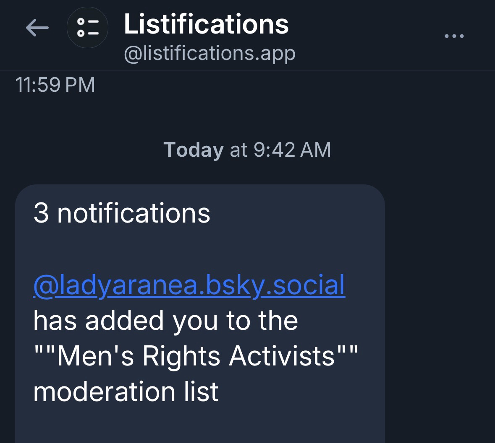The height and width of the screenshot is (443, 495).
Task: Select the @listifications.app handle
Action: point(210,54)
